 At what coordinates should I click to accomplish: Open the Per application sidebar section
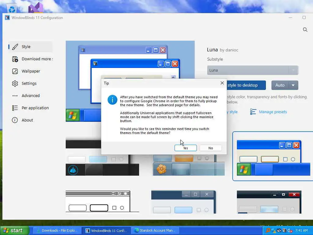point(30,108)
